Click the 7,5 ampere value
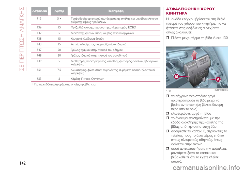244x172 pixels. click(59, 70)
